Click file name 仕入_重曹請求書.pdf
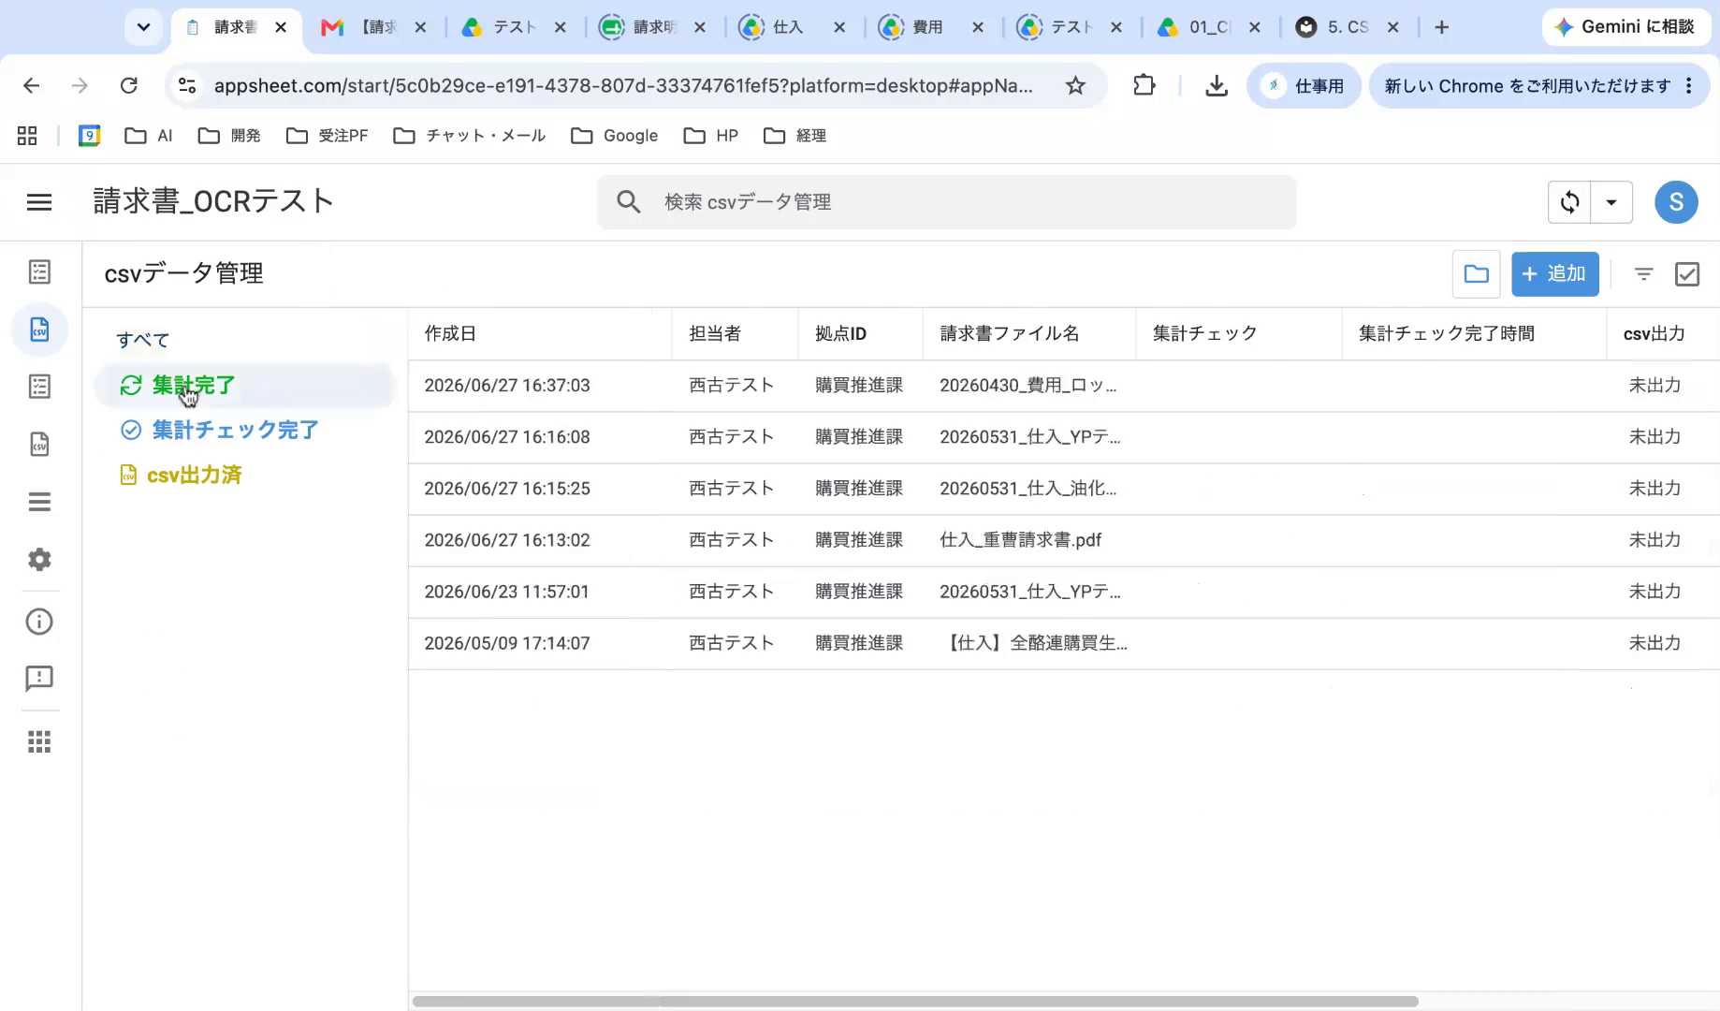 (x=1020, y=540)
